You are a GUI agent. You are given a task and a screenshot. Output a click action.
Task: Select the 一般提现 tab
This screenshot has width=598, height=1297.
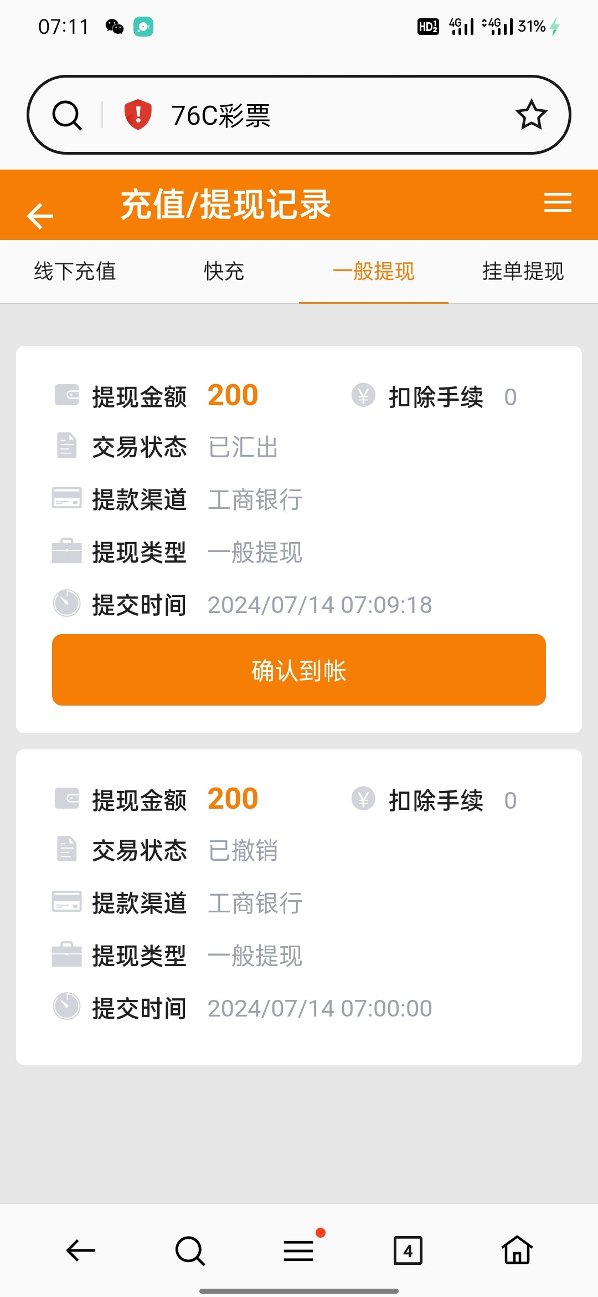(374, 272)
